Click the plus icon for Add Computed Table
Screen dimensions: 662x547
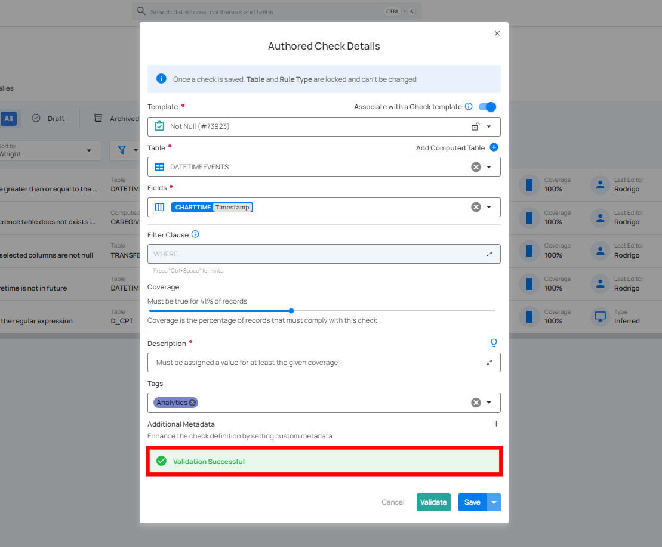click(x=494, y=147)
